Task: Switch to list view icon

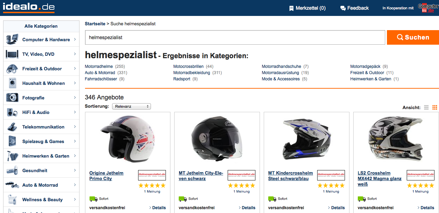Action: click(x=427, y=108)
